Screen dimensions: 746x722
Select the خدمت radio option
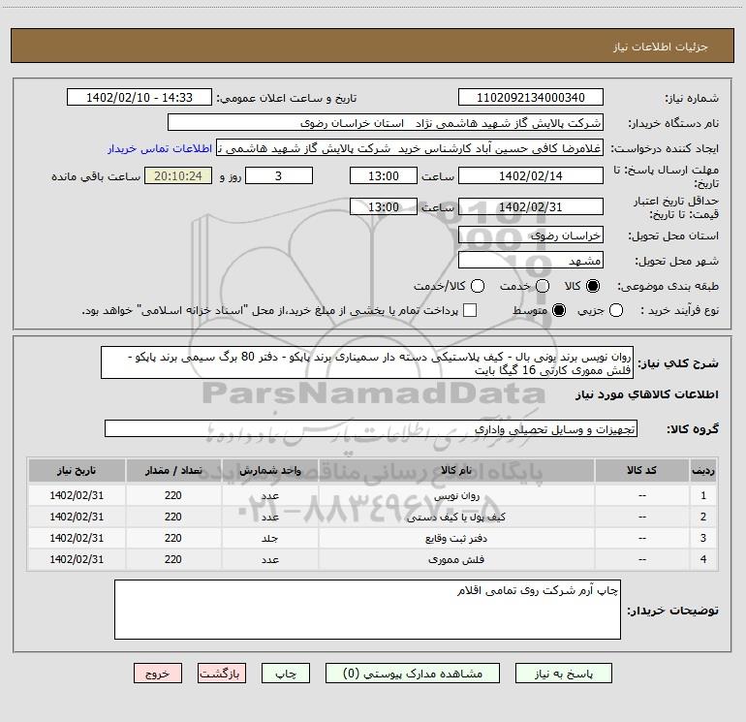[x=543, y=286]
